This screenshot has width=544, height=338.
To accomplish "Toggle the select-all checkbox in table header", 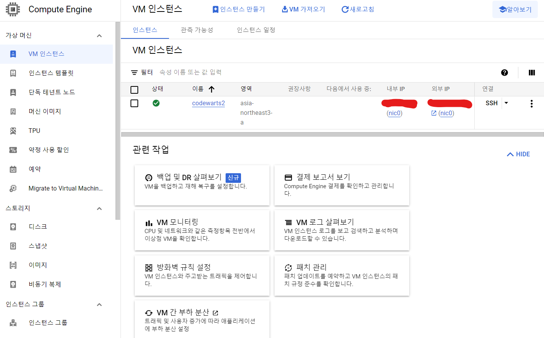I will coord(134,90).
